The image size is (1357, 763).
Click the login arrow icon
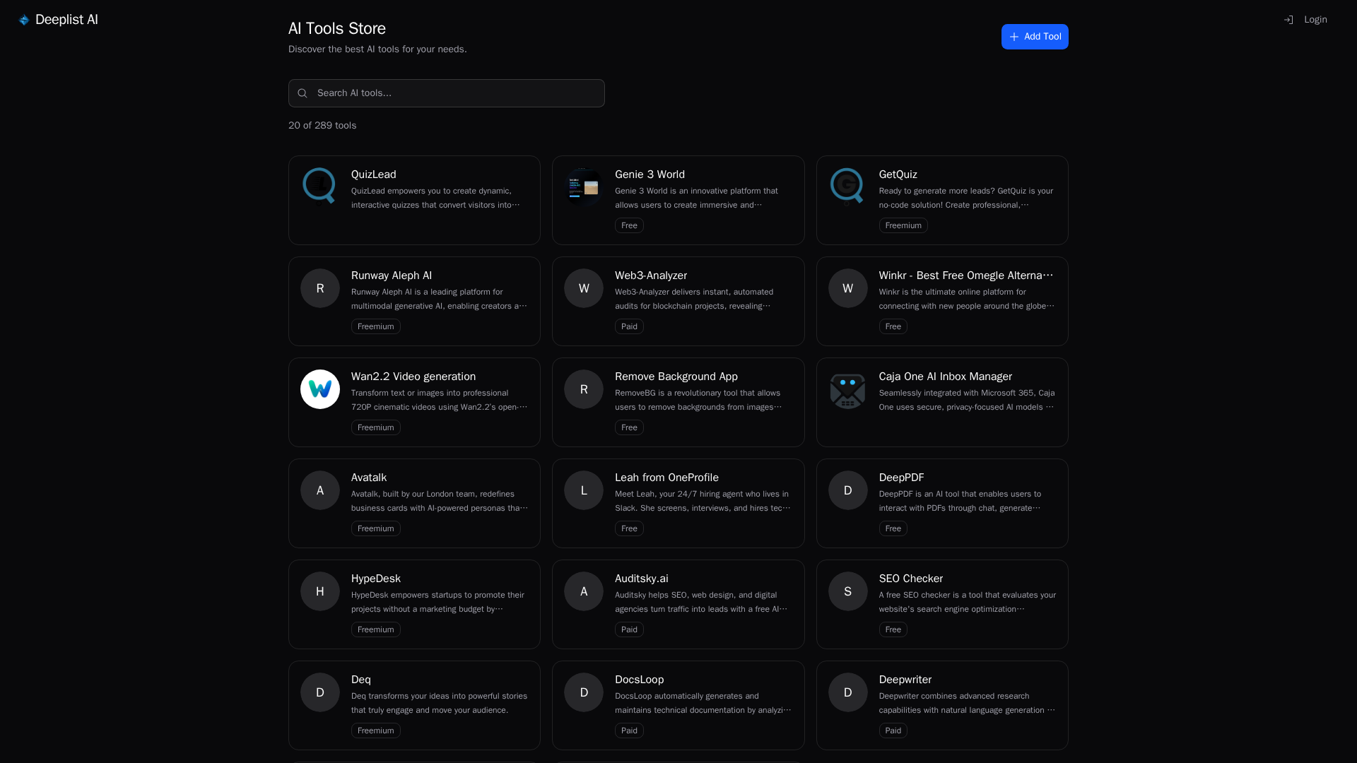pos(1288,20)
